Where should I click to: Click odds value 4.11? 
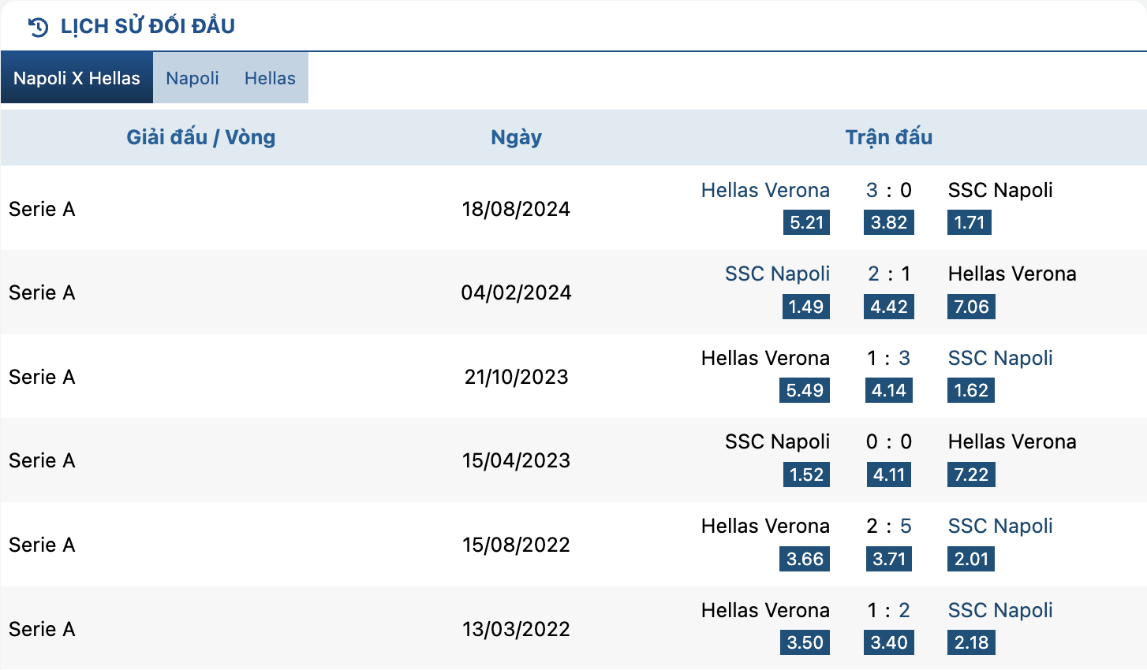pos(889,475)
